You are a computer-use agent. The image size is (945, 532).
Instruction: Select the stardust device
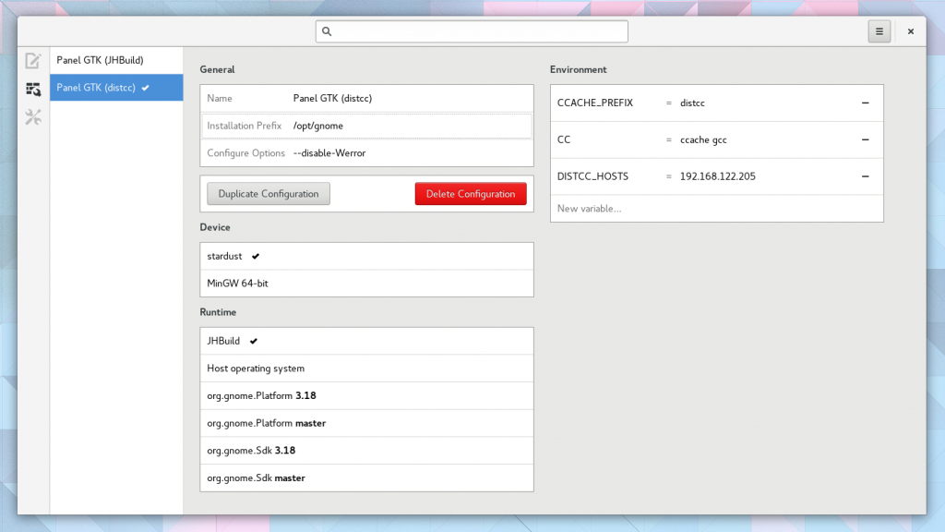(366, 257)
